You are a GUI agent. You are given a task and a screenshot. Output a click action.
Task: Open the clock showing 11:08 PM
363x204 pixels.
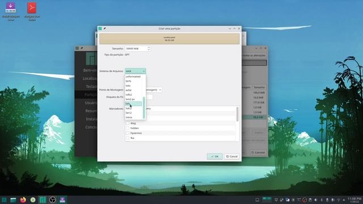[x=354, y=200]
